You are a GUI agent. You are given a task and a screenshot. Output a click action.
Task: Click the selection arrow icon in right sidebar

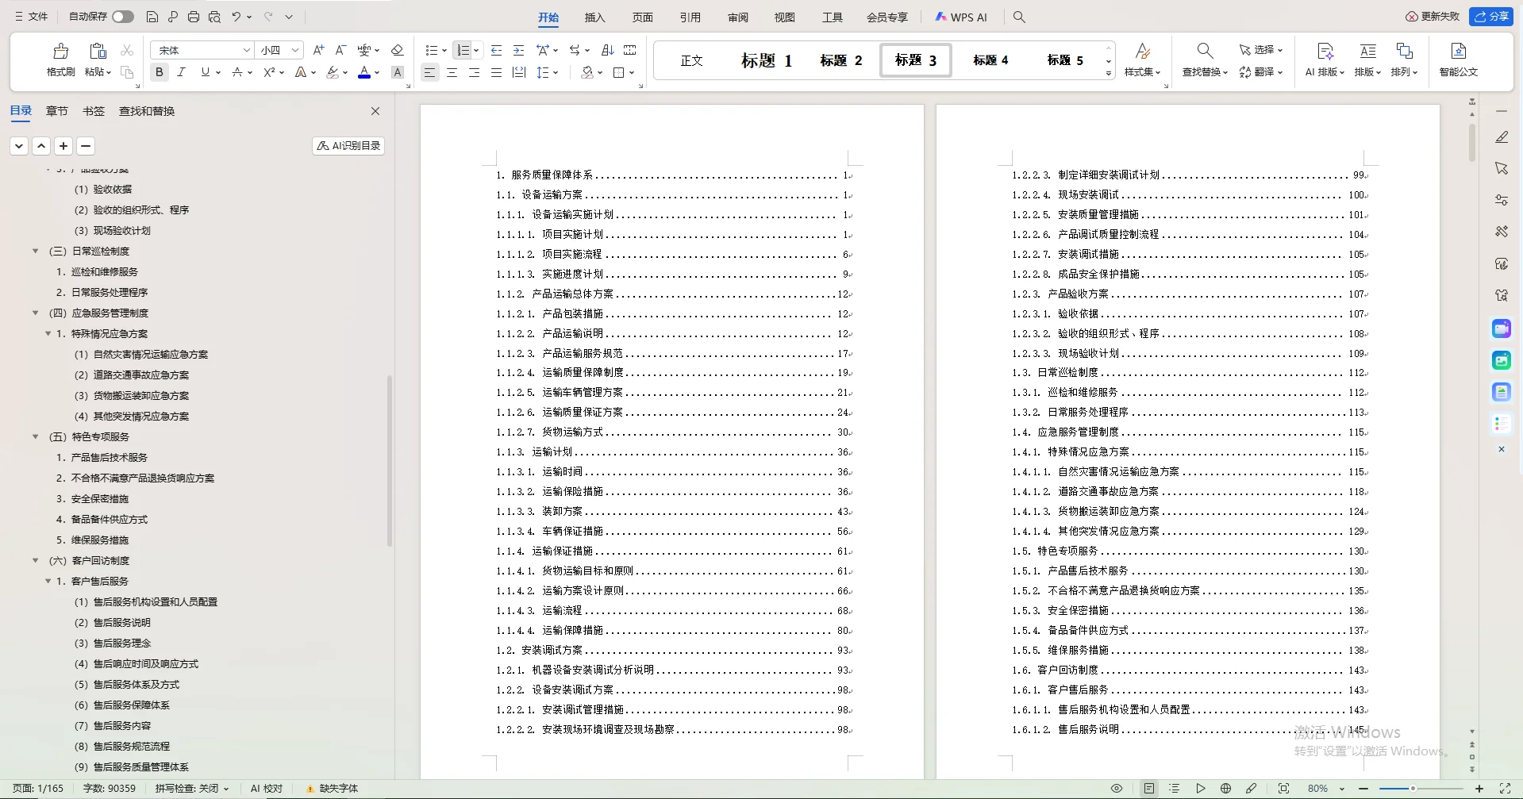click(x=1502, y=168)
